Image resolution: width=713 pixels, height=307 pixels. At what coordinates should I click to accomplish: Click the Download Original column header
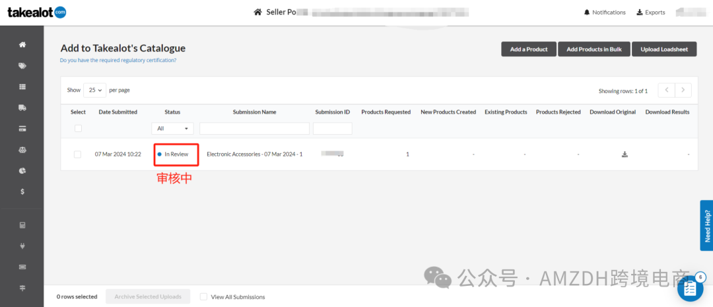pos(613,112)
